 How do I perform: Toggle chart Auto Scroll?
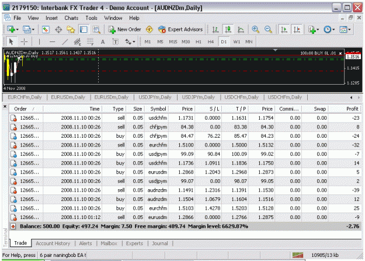coord(284,29)
